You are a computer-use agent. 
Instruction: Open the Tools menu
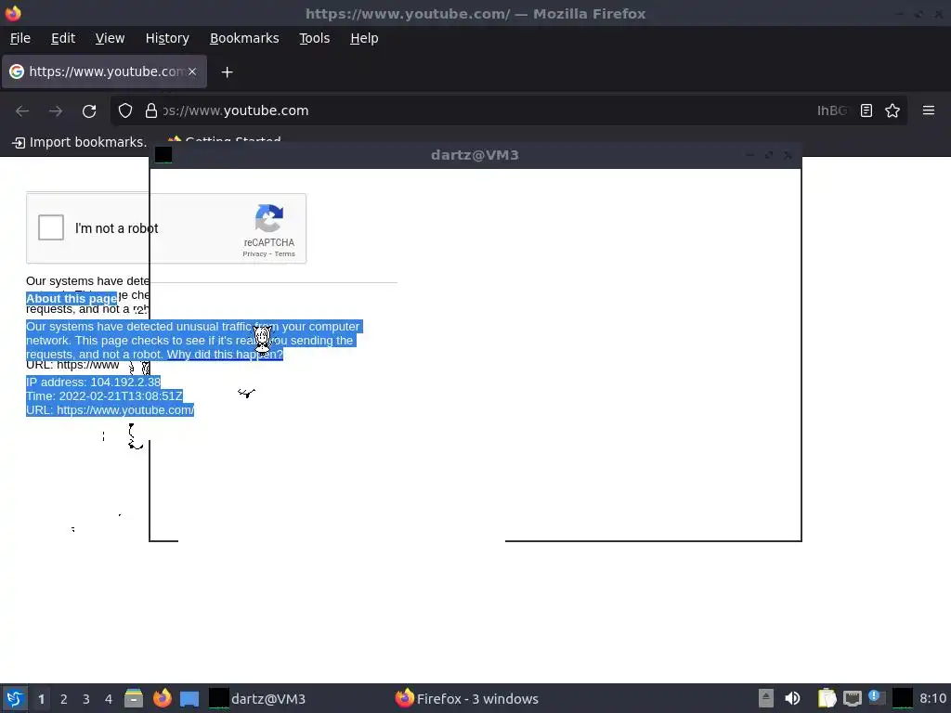click(314, 38)
